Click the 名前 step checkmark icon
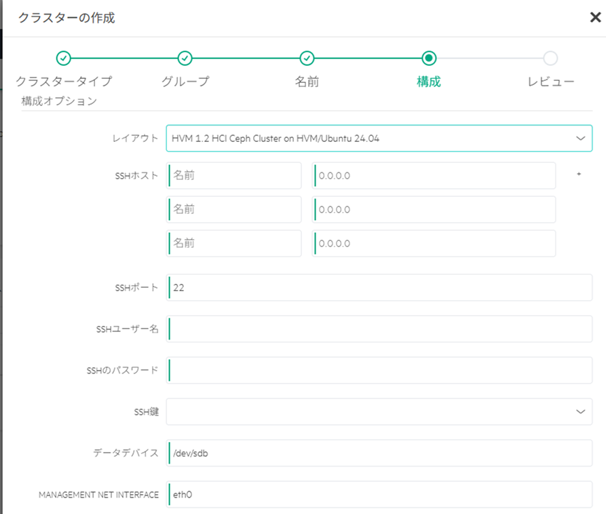Viewport: 606px width, 514px height. 307,58
